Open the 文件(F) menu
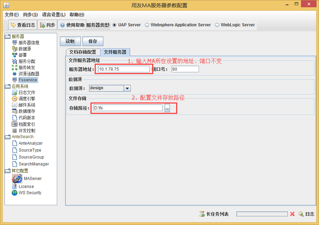319x225 pixels. [x=12, y=15]
